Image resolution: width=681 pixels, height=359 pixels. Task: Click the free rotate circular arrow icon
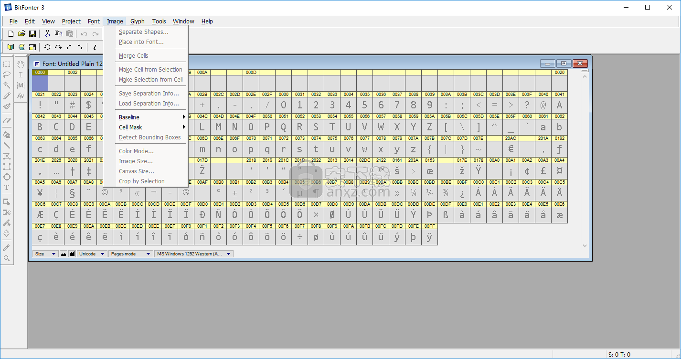coord(47,47)
